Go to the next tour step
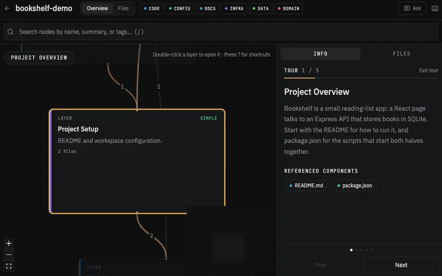 (x=401, y=265)
